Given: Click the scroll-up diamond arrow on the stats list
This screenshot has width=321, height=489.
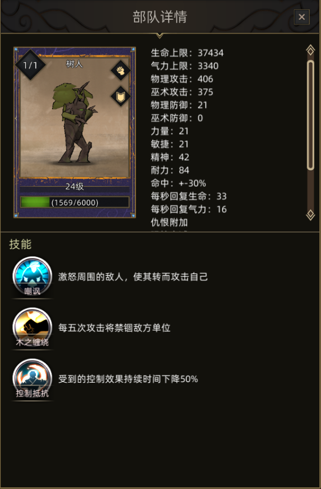Looking at the screenshot, I should tap(310, 50).
